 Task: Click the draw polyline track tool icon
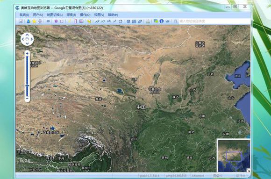(97, 21)
